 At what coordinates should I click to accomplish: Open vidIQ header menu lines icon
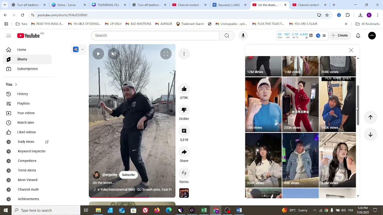(324, 36)
